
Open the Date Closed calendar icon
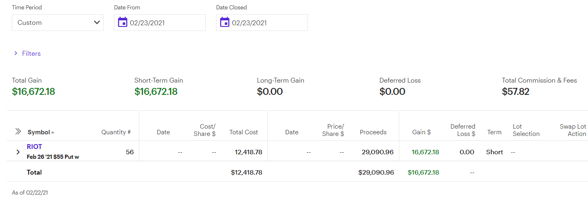pos(225,22)
